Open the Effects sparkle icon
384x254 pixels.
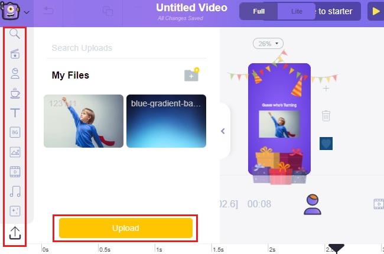click(x=15, y=211)
